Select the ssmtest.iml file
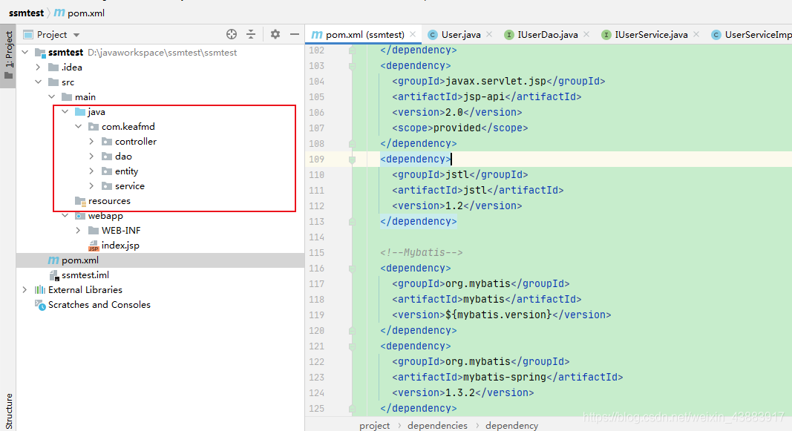Viewport: 792px width, 431px height. pos(85,275)
